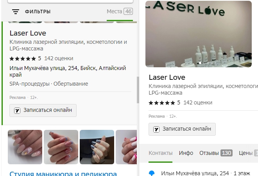Click 142 оценки in the right panel
Screen dimensions: 258x176
pyautogui.click(x=198, y=103)
